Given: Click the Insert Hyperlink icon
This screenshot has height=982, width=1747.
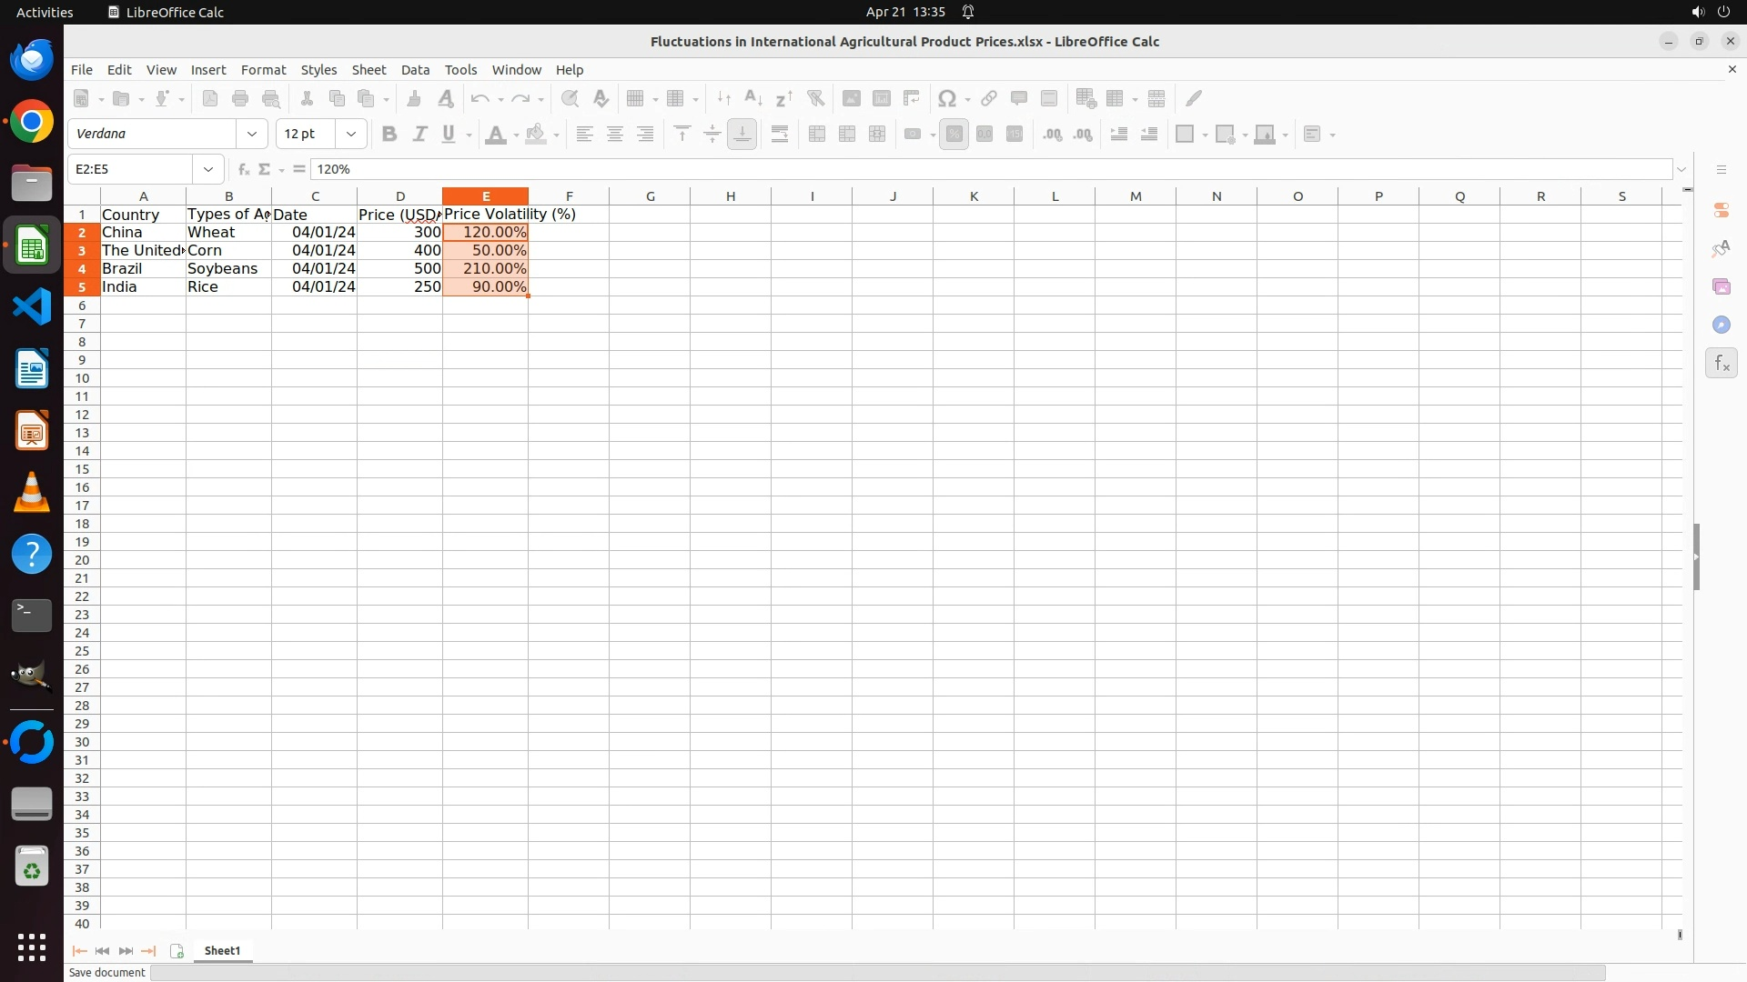Looking at the screenshot, I should click(989, 98).
